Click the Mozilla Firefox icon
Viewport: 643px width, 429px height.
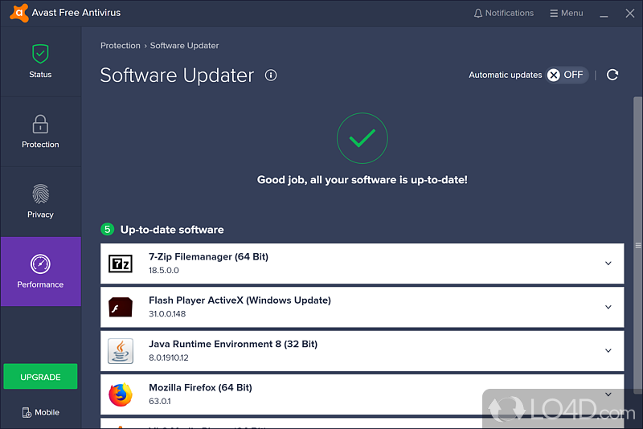point(121,394)
